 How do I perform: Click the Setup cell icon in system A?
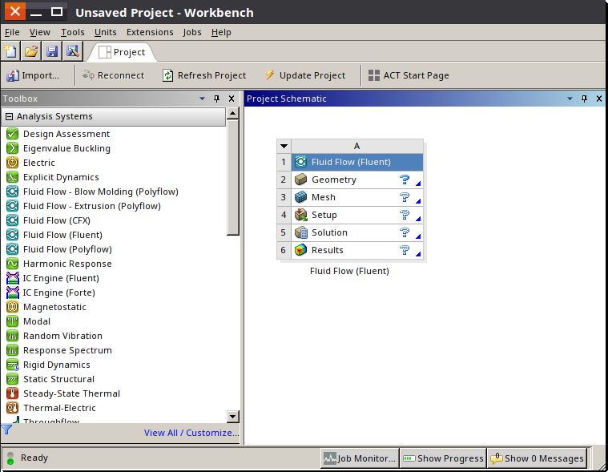coord(301,215)
